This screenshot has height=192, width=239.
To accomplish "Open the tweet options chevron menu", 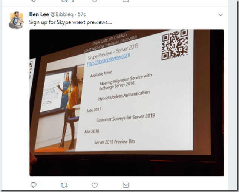I will 221,15.
